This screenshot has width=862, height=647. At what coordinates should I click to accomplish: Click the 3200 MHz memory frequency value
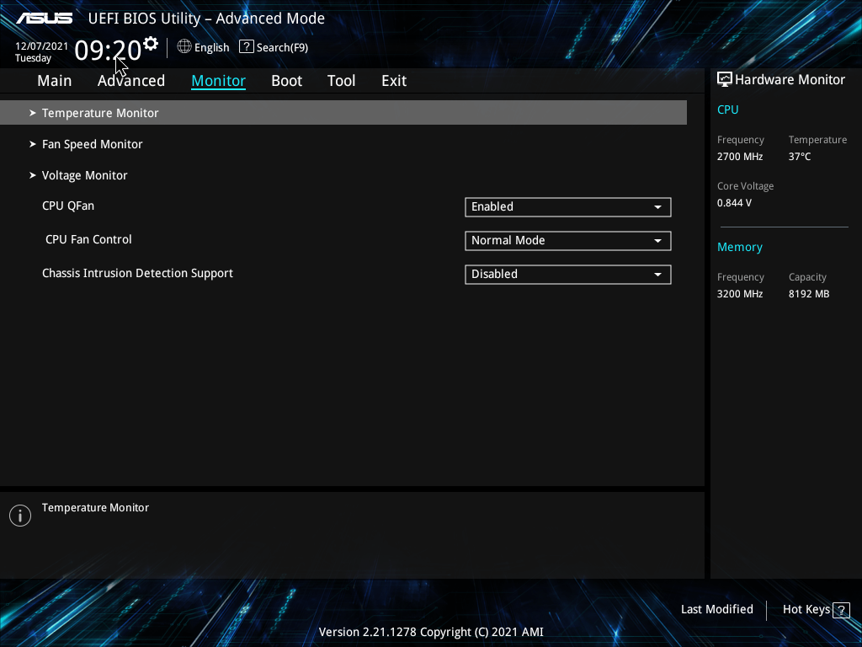point(740,294)
